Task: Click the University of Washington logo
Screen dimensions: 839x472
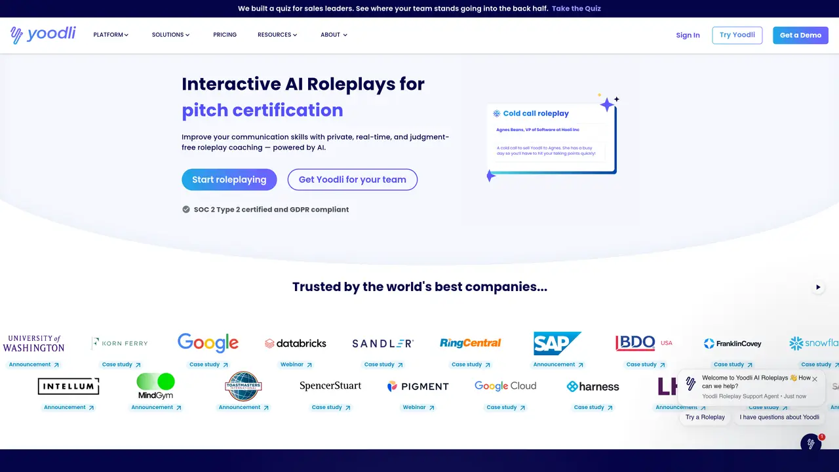Action: [x=33, y=344]
